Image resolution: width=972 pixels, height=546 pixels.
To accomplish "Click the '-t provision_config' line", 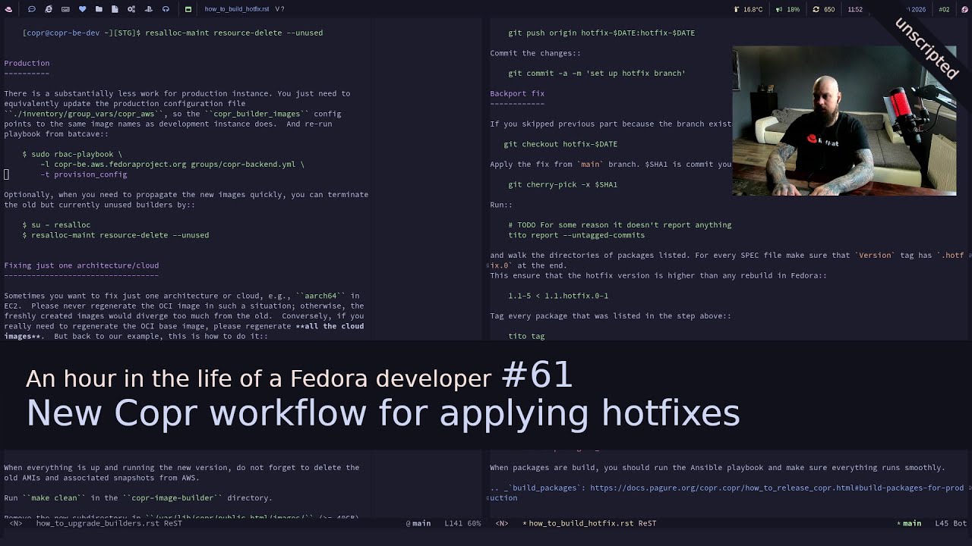I will click(84, 174).
